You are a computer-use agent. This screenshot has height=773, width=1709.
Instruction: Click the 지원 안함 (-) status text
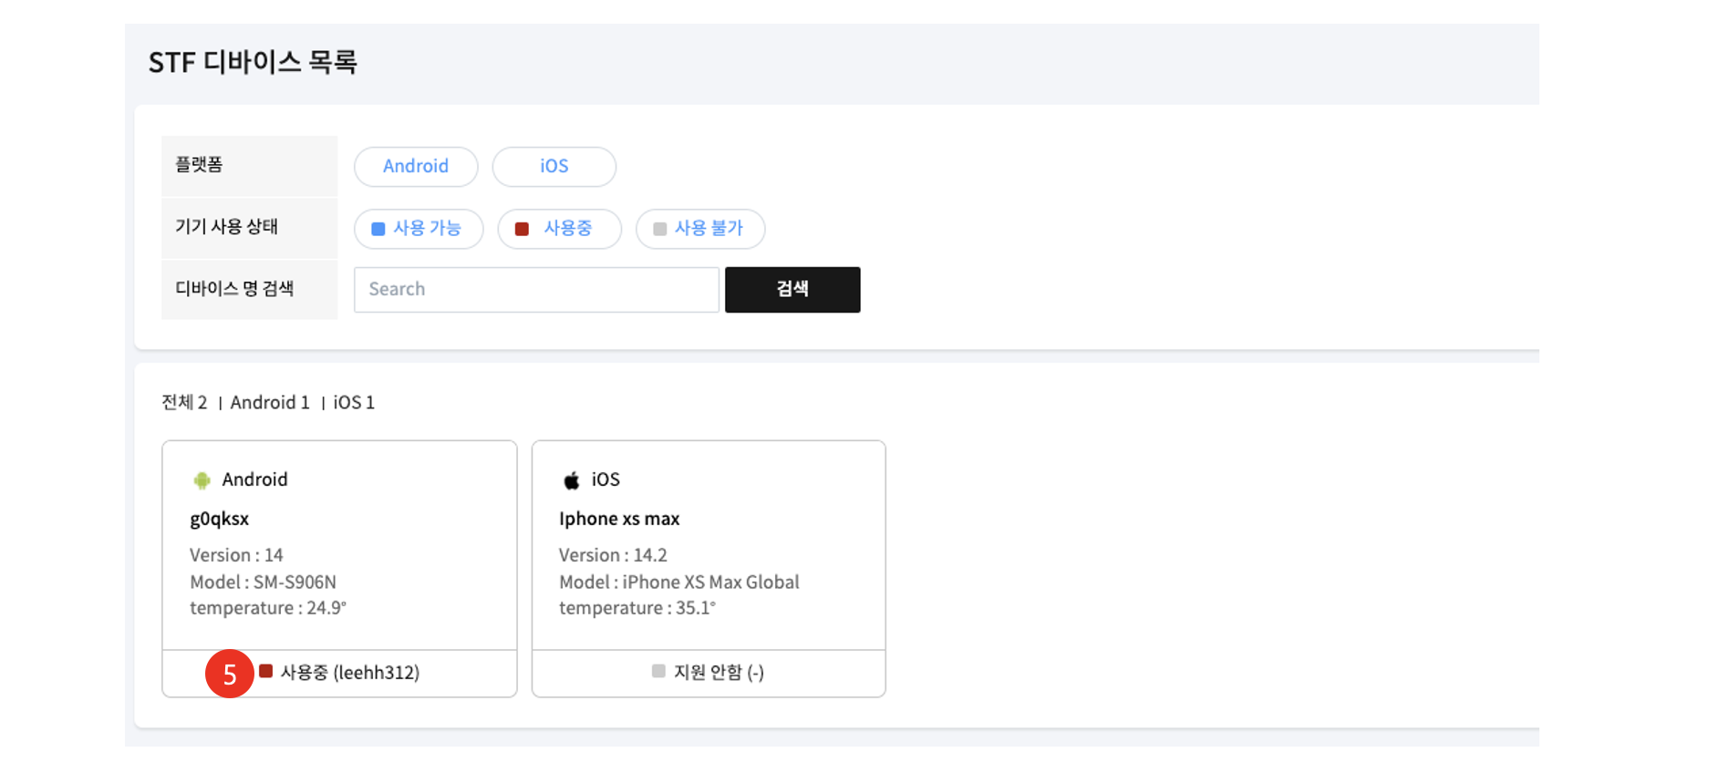pos(719,673)
